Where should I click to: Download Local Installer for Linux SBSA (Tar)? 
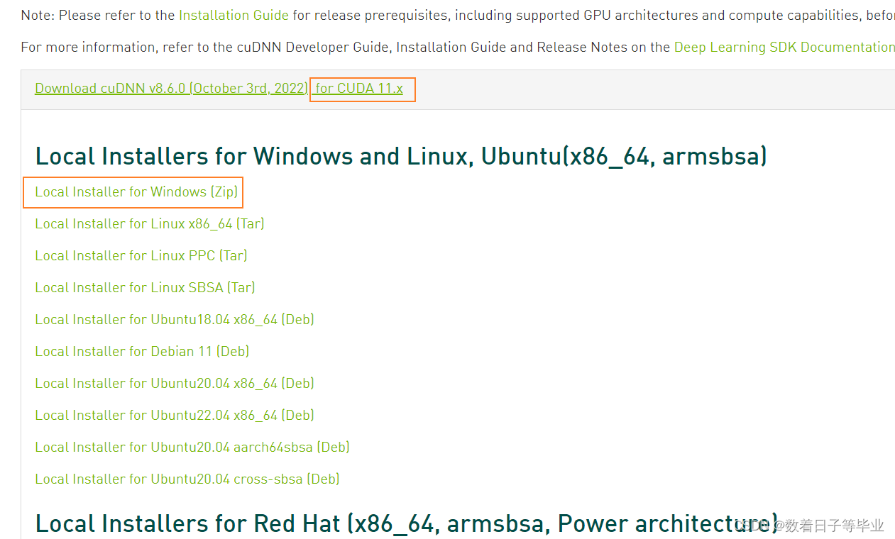145,288
